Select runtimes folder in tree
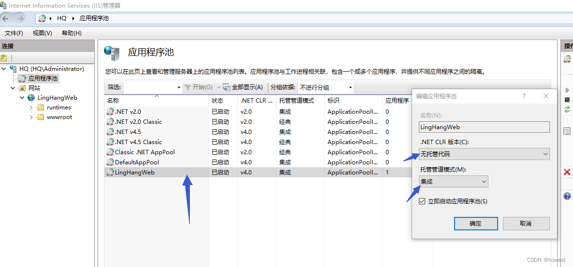This screenshot has height=267, width=573. pos(59,107)
